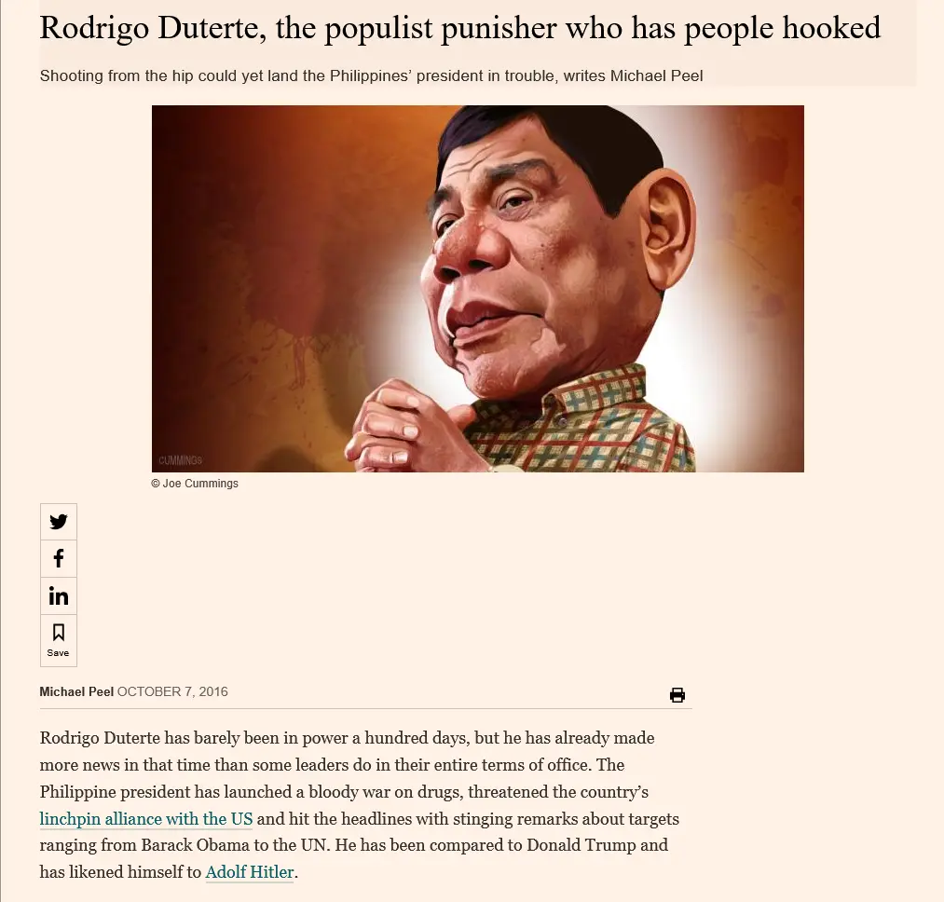944x902 pixels.
Task: Open the Adolf Hitler link
Action: click(250, 872)
